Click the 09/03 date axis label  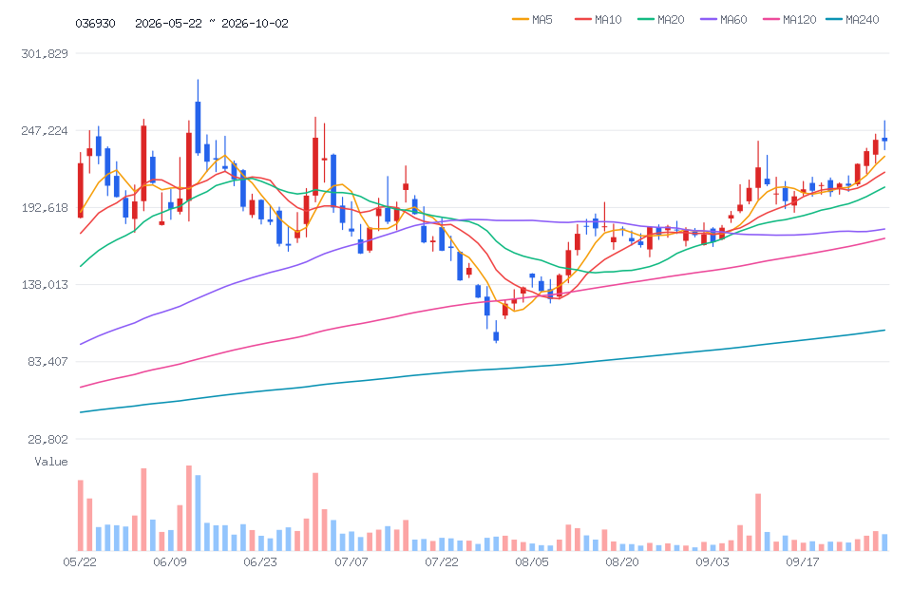click(x=712, y=562)
